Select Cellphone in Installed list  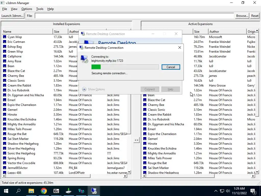tap(15, 56)
